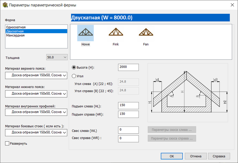Click Параметры скоса справа button

click(x=172, y=138)
